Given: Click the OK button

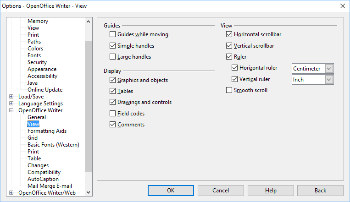Looking at the screenshot, I should [x=171, y=191].
